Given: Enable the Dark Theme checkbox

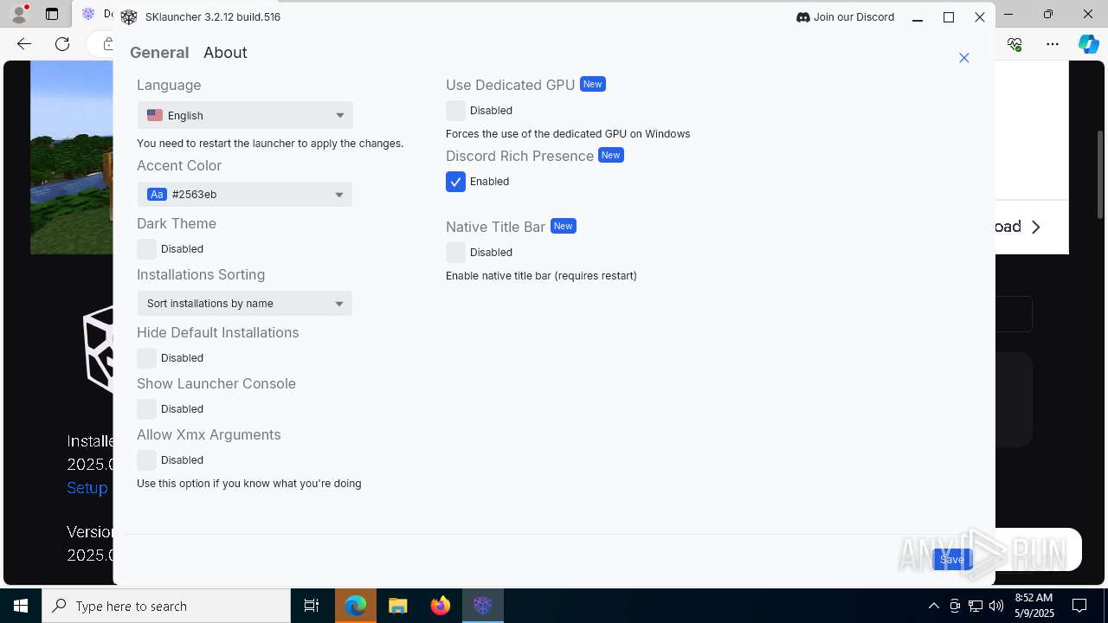Looking at the screenshot, I should tap(146, 249).
